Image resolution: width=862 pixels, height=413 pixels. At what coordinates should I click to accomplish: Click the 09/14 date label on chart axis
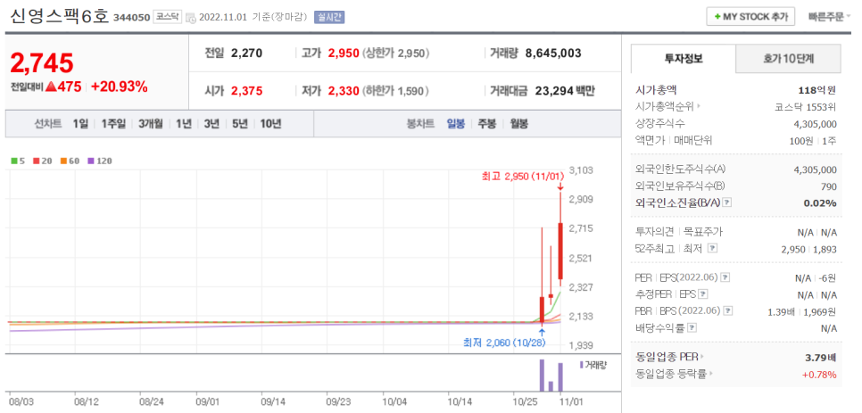coord(272,401)
